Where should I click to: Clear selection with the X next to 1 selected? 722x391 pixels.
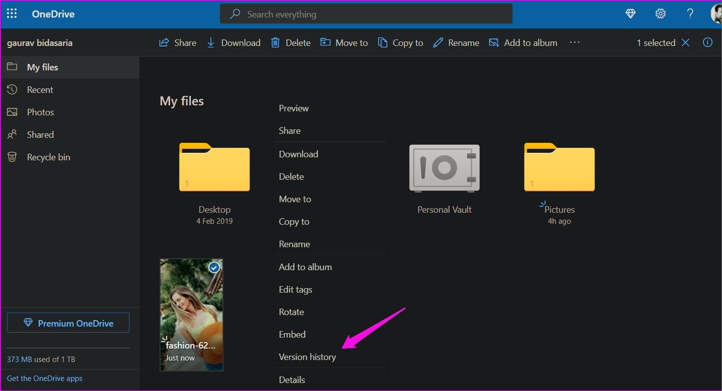point(685,42)
